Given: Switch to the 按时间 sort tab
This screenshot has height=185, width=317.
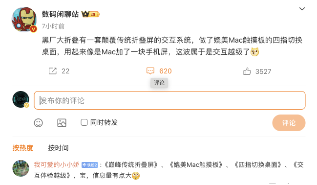Looking at the screenshot, I should coord(58,148).
